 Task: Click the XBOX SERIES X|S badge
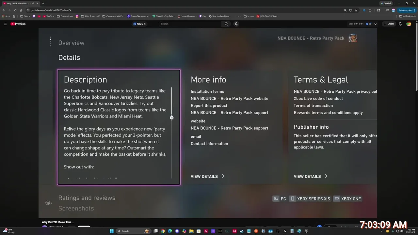pos(310,199)
